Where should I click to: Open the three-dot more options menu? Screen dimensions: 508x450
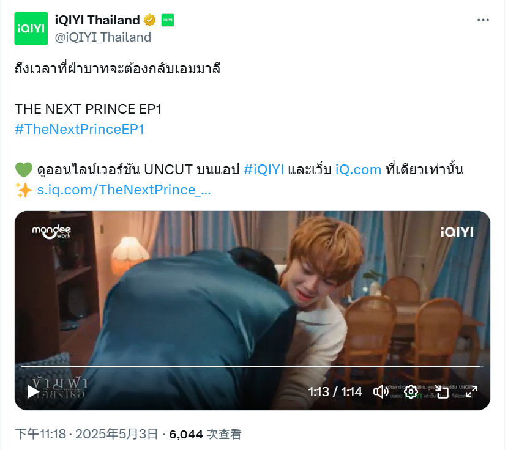pos(483,20)
